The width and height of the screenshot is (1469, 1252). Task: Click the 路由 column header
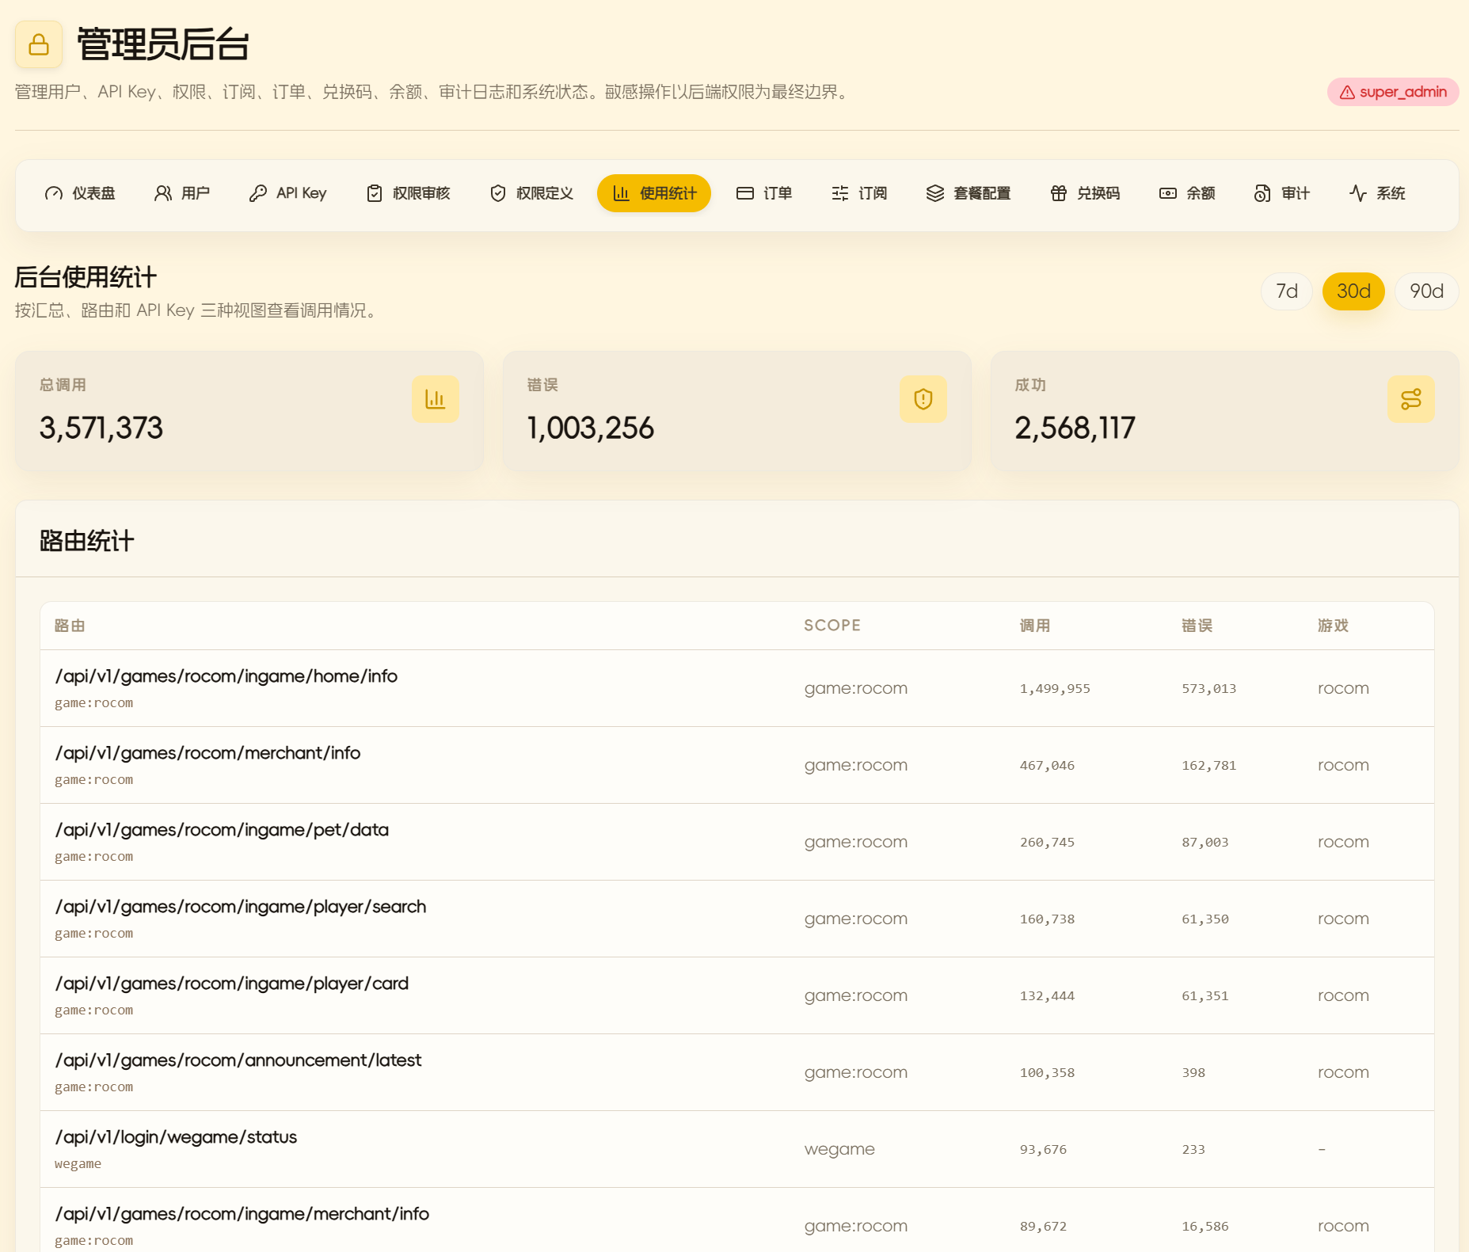click(x=70, y=626)
